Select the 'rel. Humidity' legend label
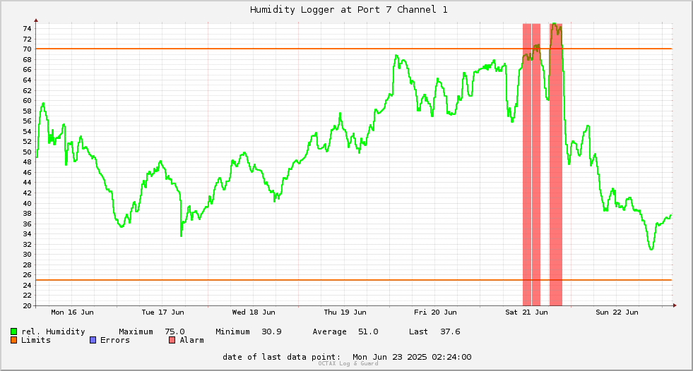 coord(53,332)
